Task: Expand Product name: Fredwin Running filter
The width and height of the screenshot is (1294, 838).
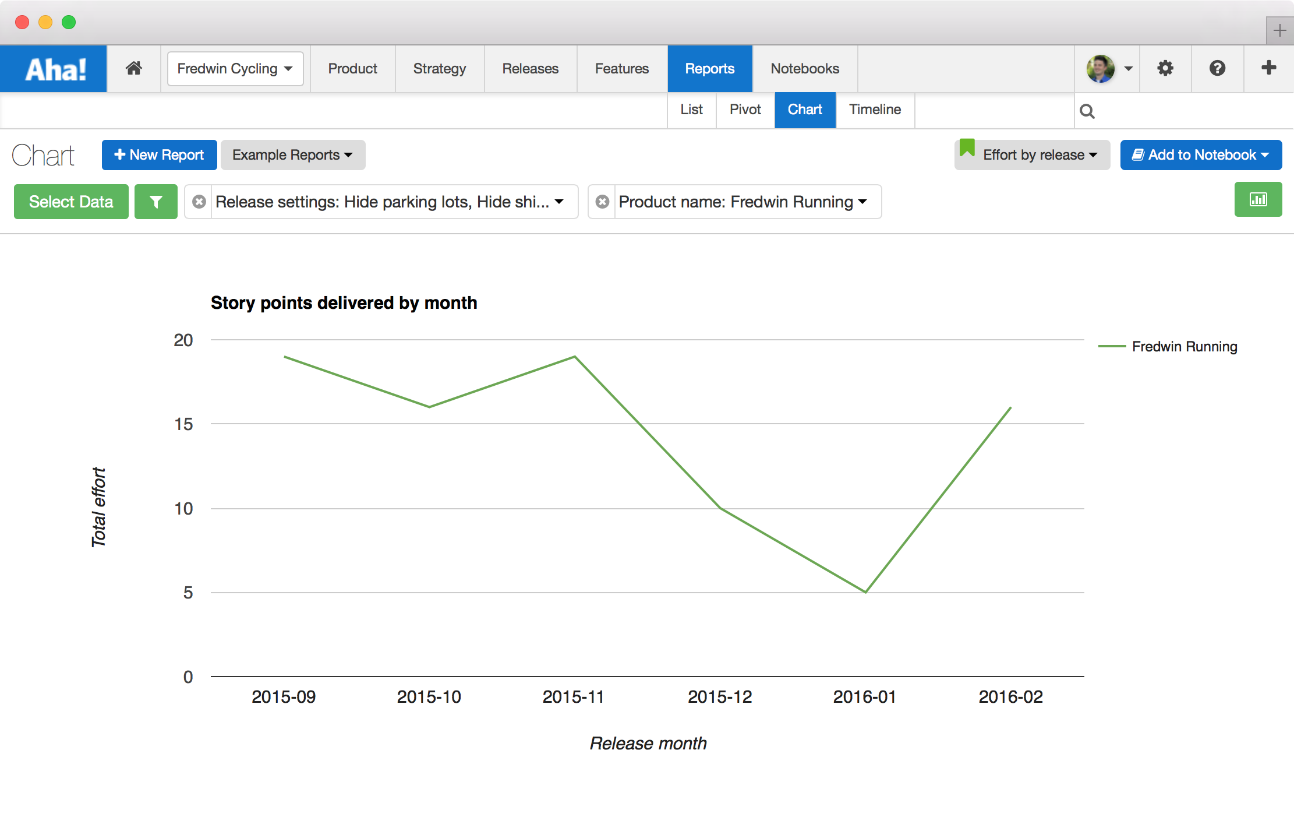Action: point(743,202)
